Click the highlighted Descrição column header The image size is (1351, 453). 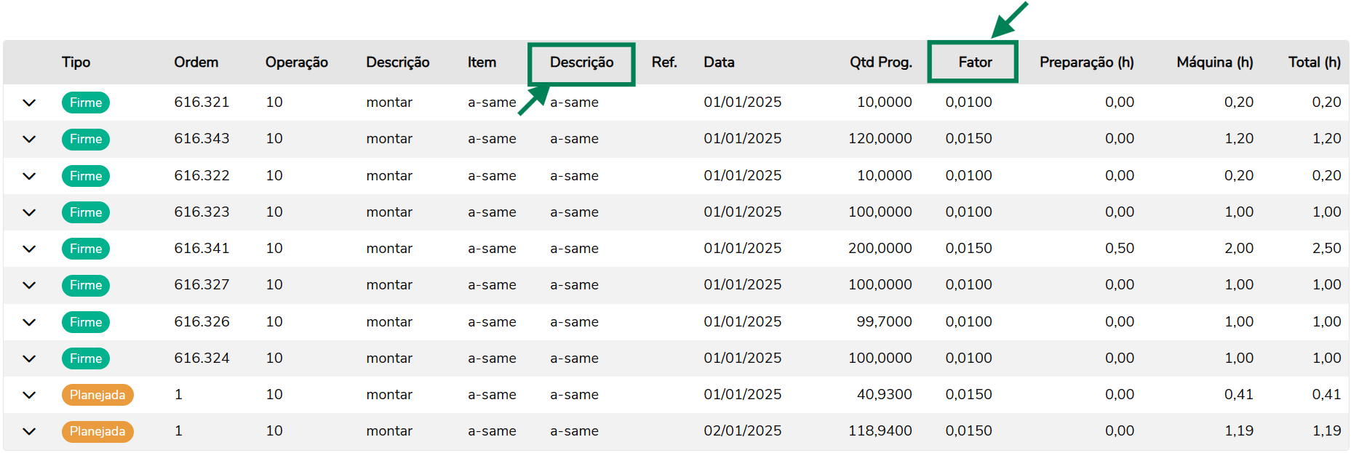(x=581, y=63)
